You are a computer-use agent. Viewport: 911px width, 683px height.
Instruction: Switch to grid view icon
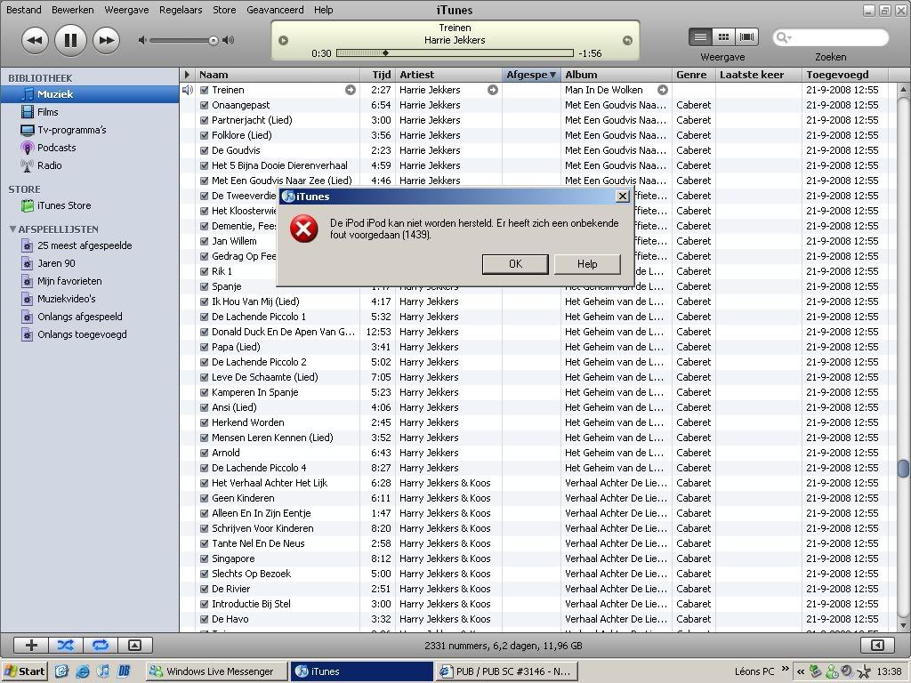pos(724,36)
